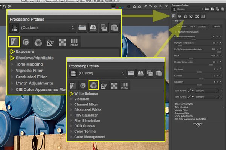Image resolution: width=226 pixels, height=150 pixels.
Task: Click the navigation diamond icon below tool list
Action: point(198,124)
